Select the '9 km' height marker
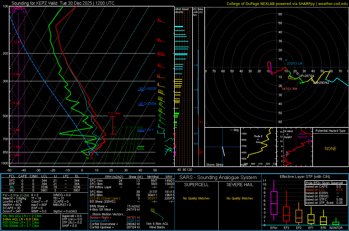Viewport: 349px width, 231px height. click(17, 74)
